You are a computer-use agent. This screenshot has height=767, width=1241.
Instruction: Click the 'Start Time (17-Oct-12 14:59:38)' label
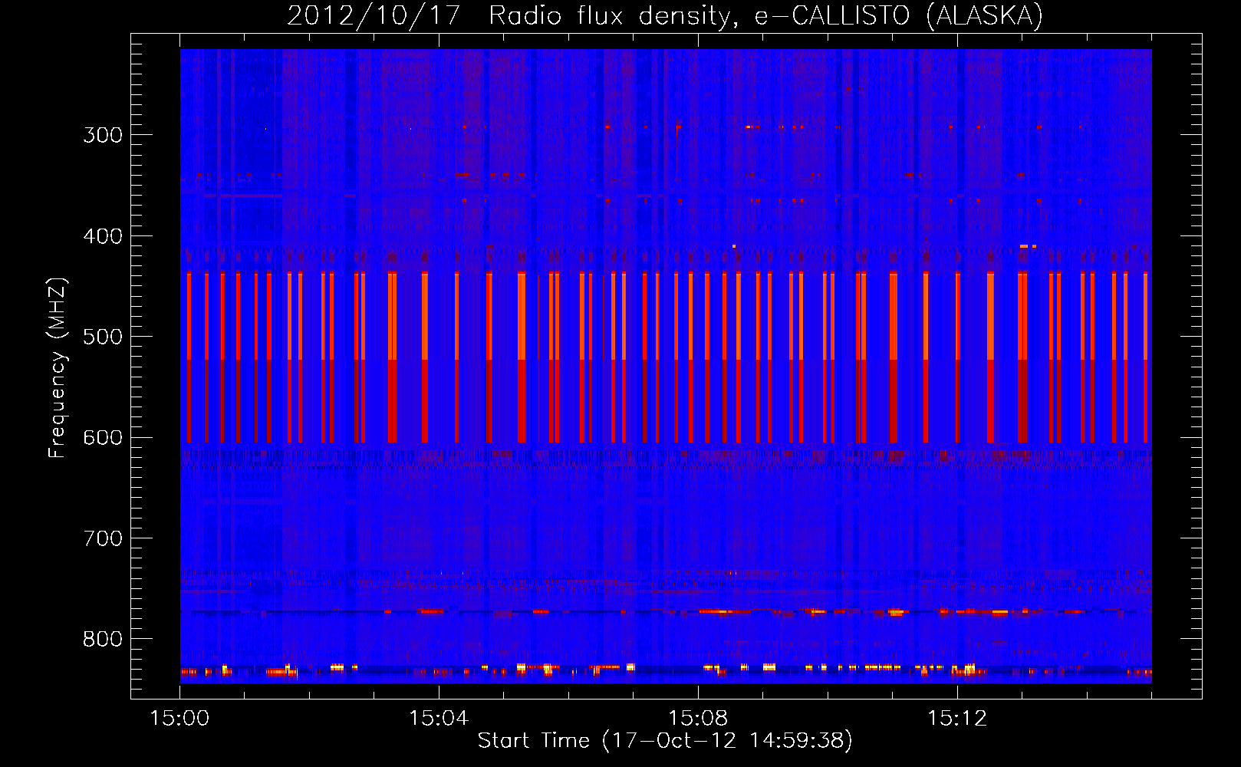pos(665,740)
